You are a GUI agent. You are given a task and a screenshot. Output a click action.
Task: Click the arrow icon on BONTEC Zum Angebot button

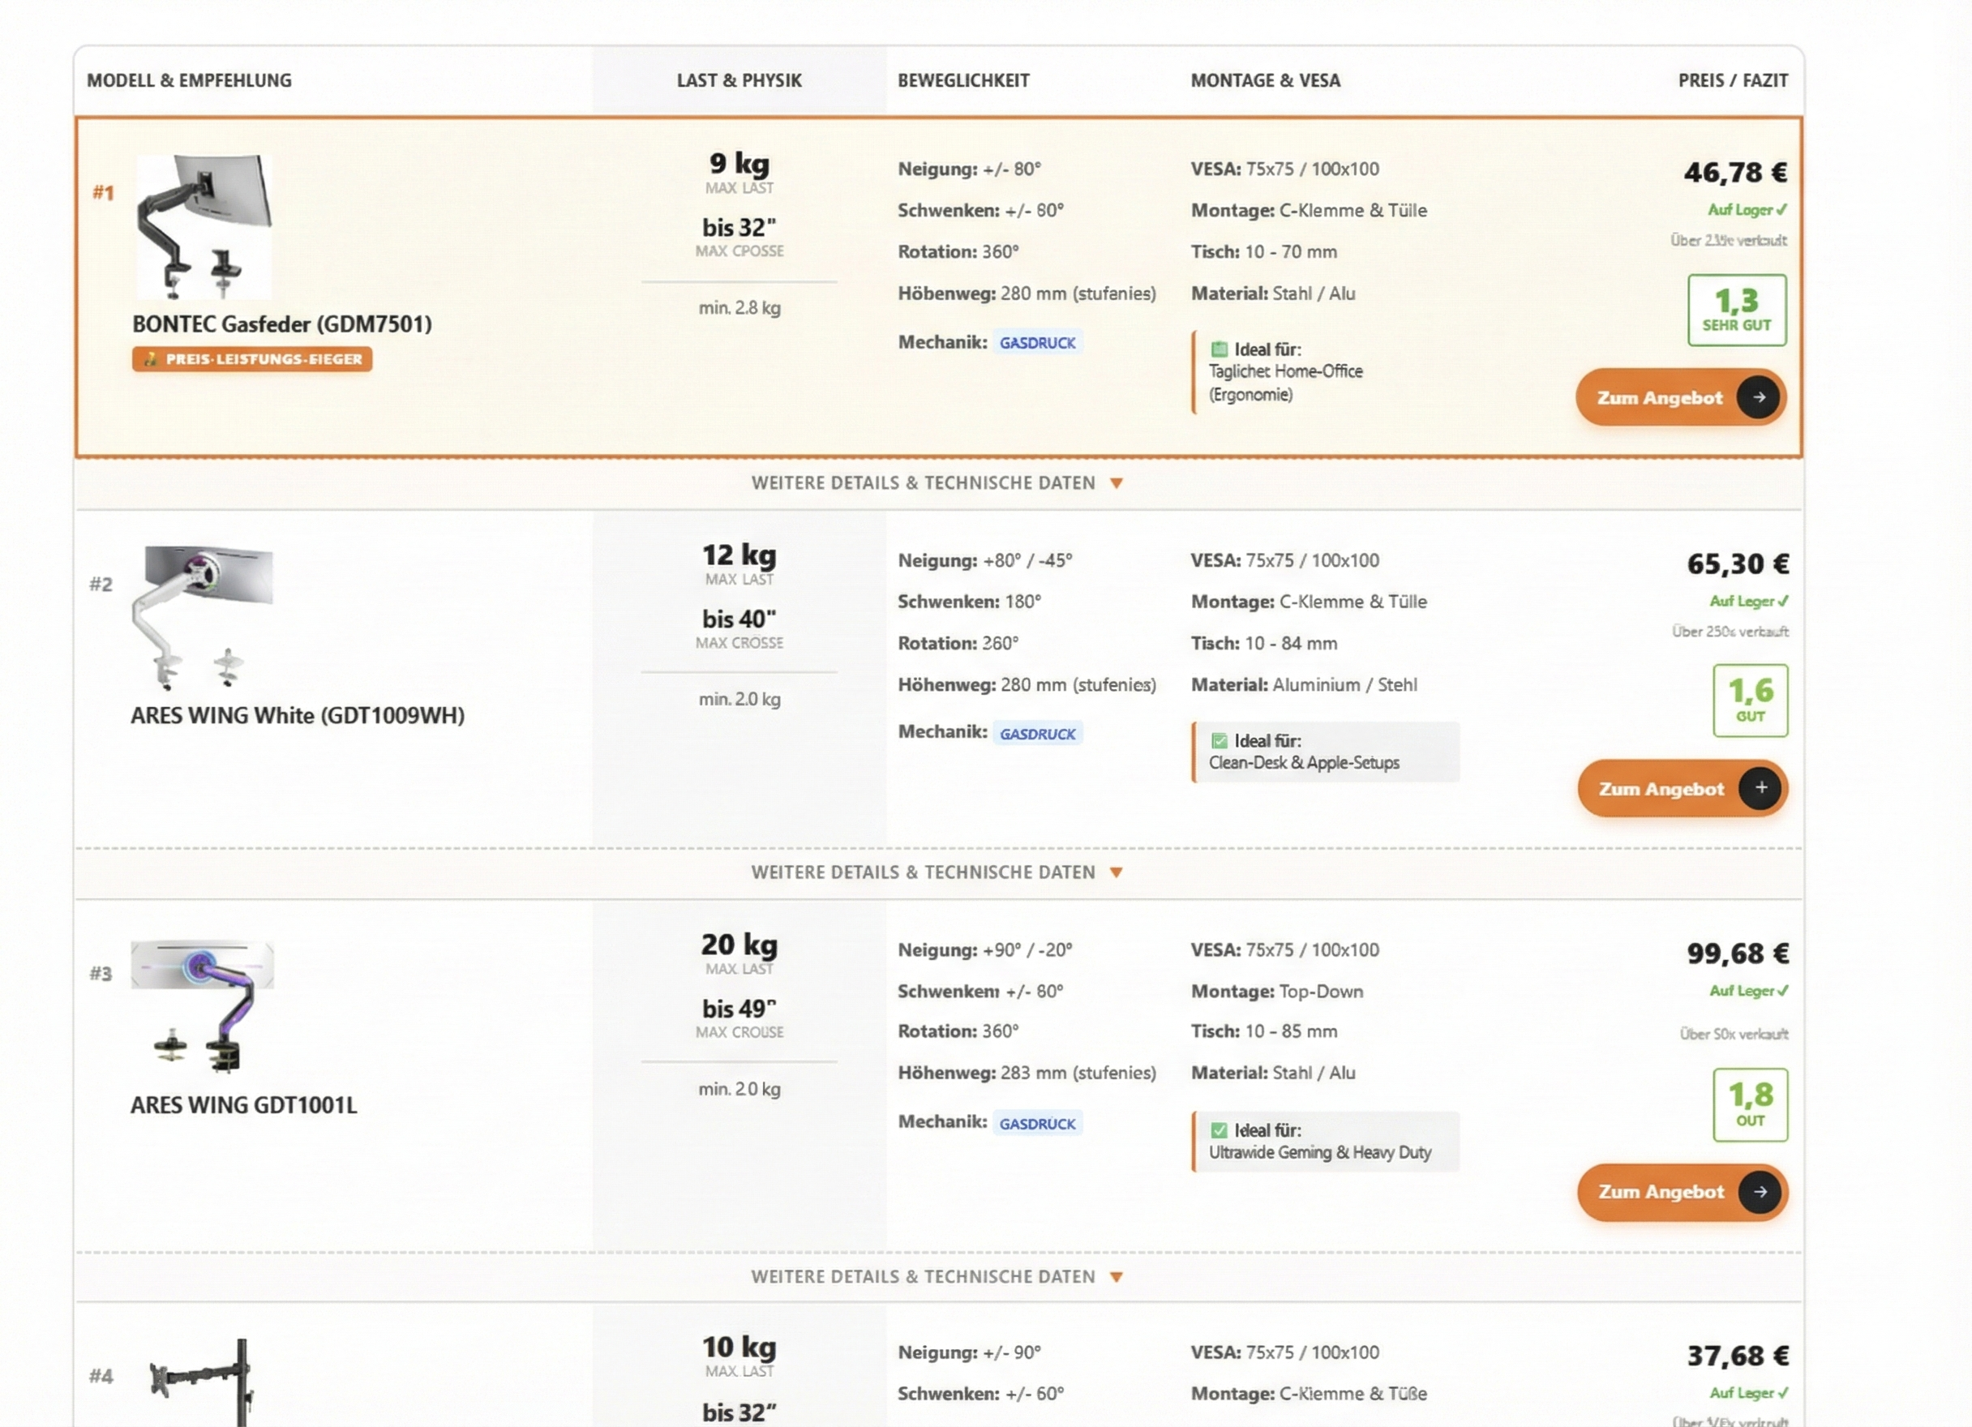click(1757, 397)
